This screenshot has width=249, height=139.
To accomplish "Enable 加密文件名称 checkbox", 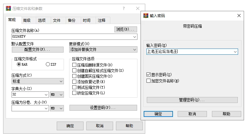I will click(x=149, y=81).
